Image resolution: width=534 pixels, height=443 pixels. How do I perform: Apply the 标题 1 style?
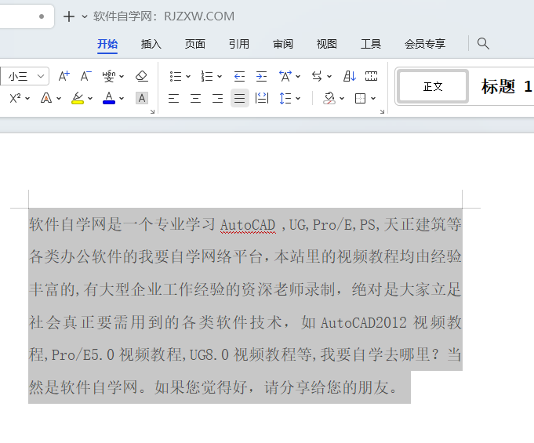506,86
